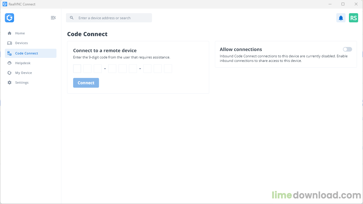Screen dimensions: 363x204
Task: Click the first code digit box
Action: click(77, 69)
